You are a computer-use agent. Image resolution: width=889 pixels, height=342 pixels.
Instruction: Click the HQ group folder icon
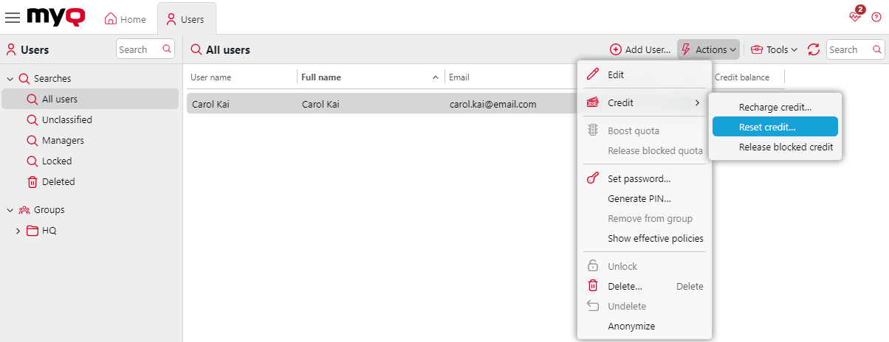32,231
